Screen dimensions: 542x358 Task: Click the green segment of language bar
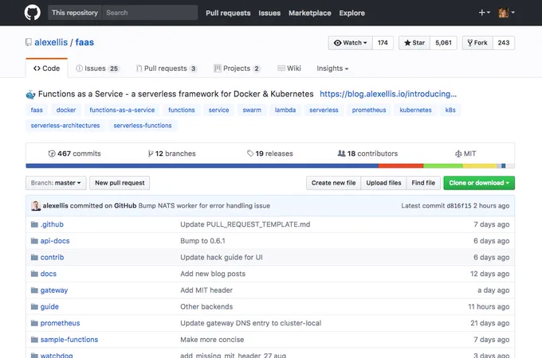(x=443, y=166)
